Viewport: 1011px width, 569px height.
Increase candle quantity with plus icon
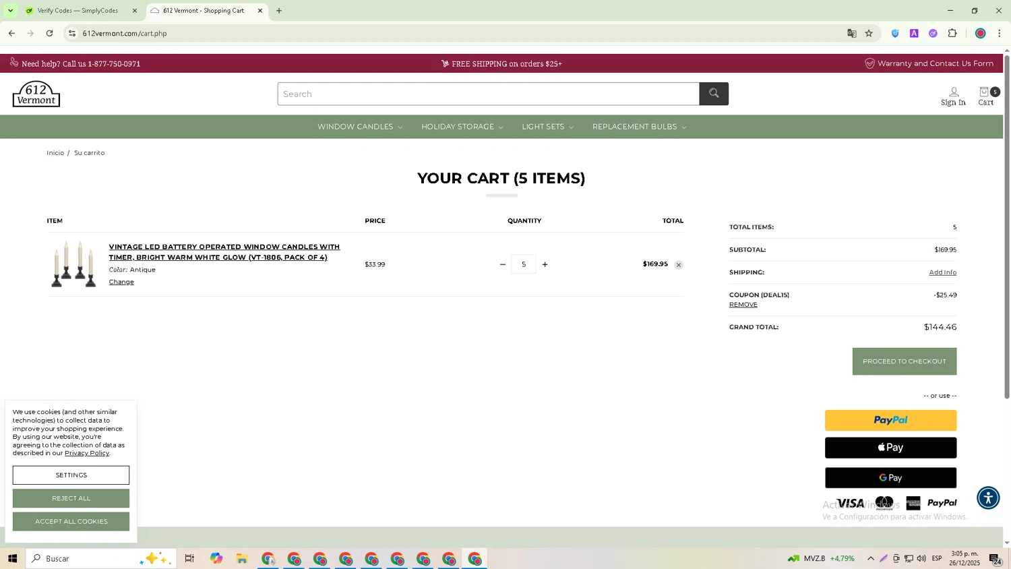545,264
